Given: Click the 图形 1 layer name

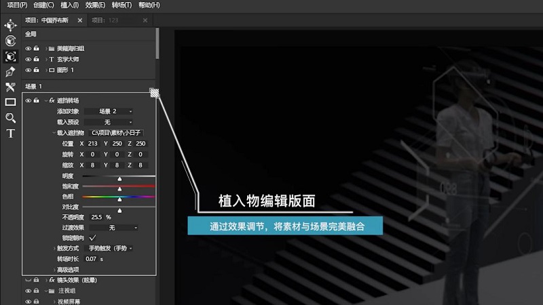Looking at the screenshot, I should pos(66,70).
